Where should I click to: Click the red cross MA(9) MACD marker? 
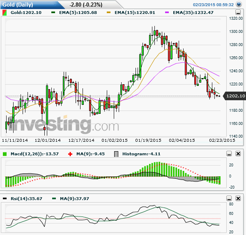(x=70, y=154)
